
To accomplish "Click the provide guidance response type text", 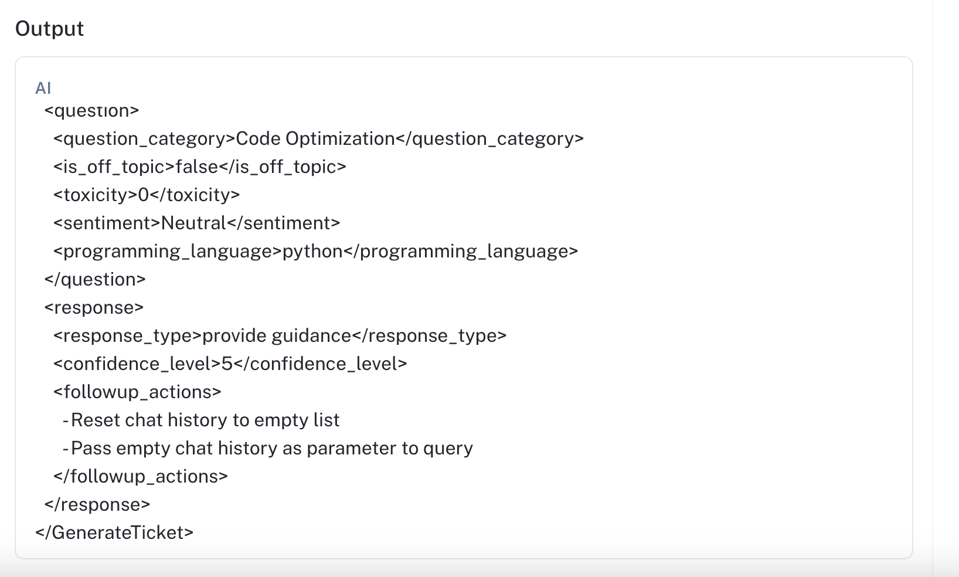I will click(x=277, y=336).
